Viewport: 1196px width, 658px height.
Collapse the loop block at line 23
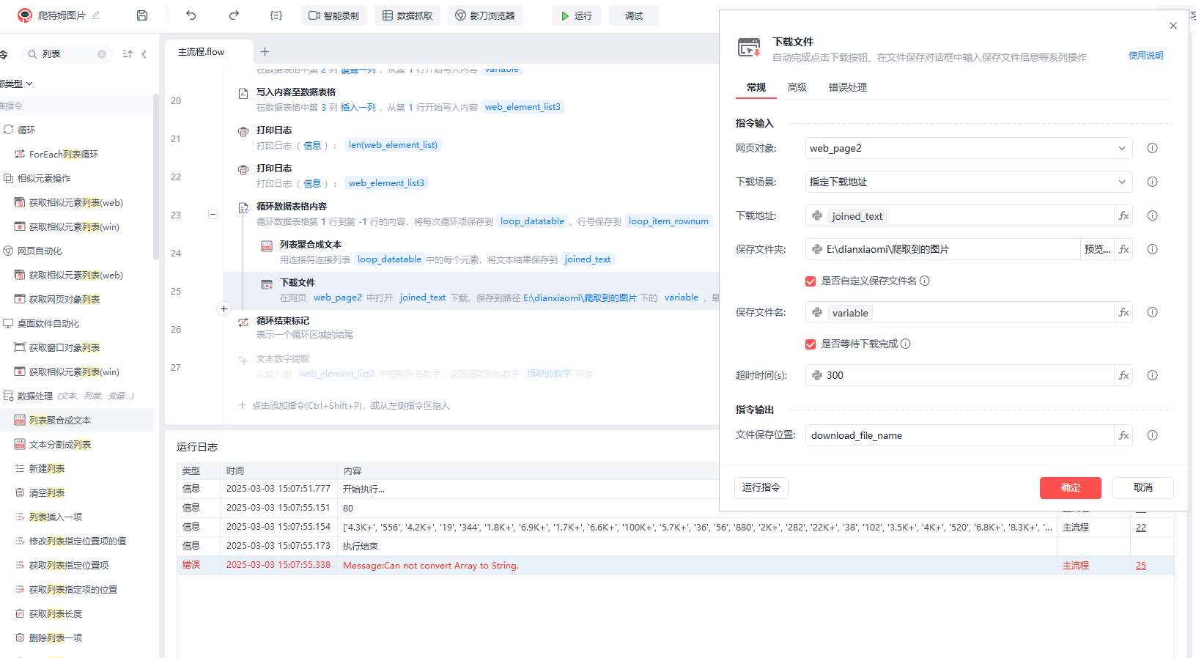pos(213,215)
